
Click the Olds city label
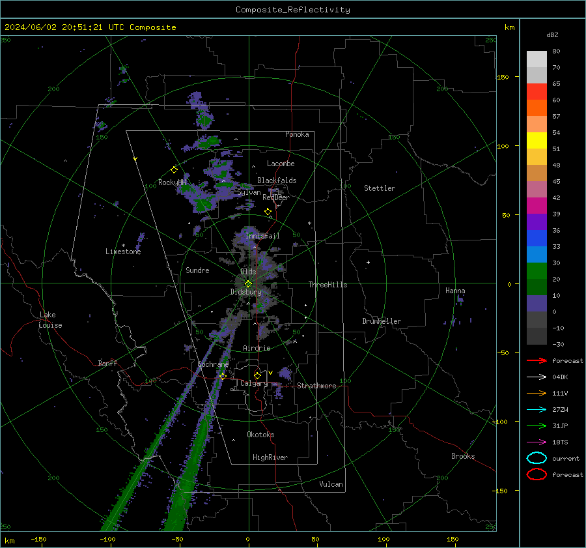(248, 272)
